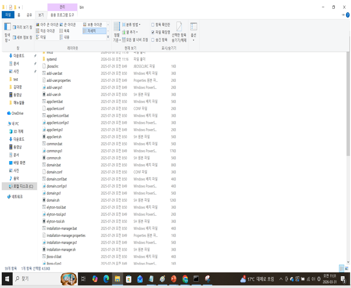Select 내용 content layout
This screenshot has width=351, height=288.
click(65, 37)
